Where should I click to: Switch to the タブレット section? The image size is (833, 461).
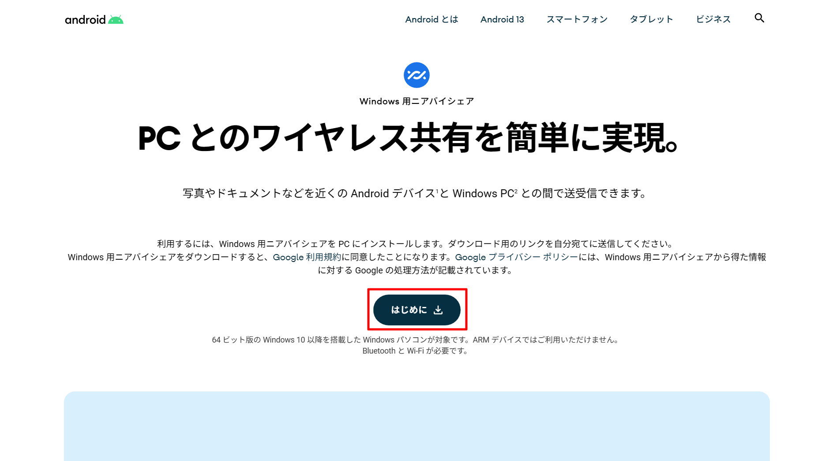pos(651,19)
